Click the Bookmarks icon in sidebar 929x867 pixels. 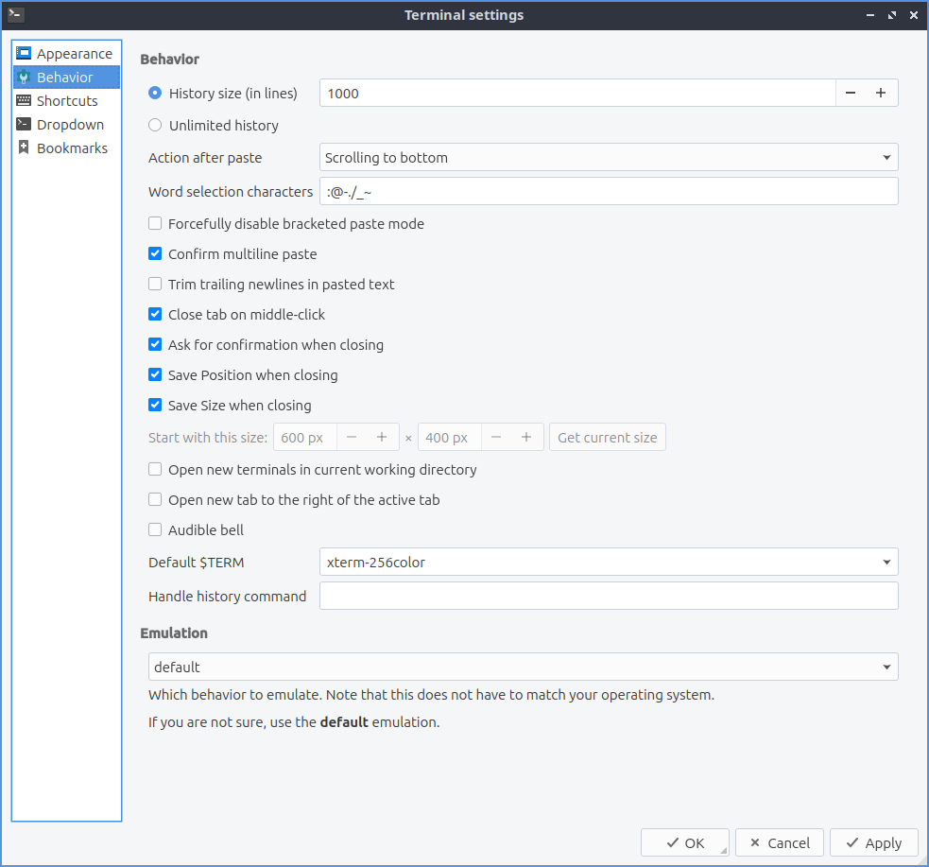point(24,148)
